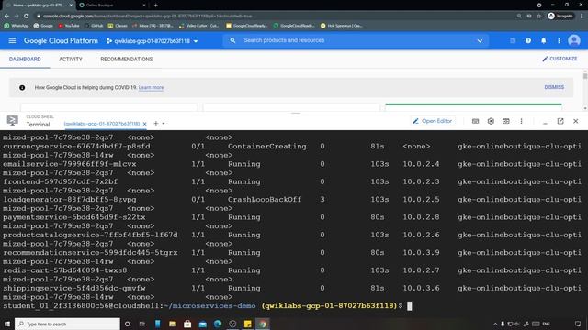Click the frontend-597d957cdf-7x2bf pod name

point(61,181)
